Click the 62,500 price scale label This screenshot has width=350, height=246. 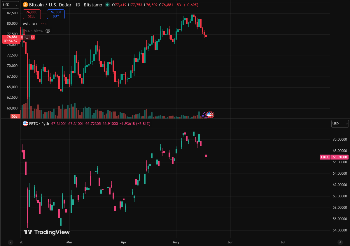pyautogui.click(x=12, y=98)
